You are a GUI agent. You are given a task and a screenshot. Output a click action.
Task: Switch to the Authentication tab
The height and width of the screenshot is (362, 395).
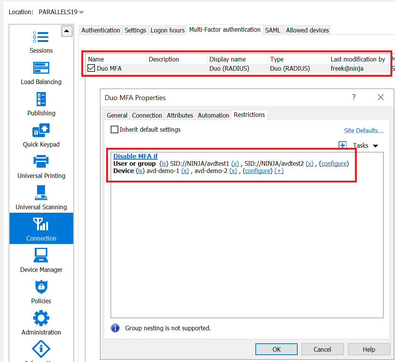point(100,30)
